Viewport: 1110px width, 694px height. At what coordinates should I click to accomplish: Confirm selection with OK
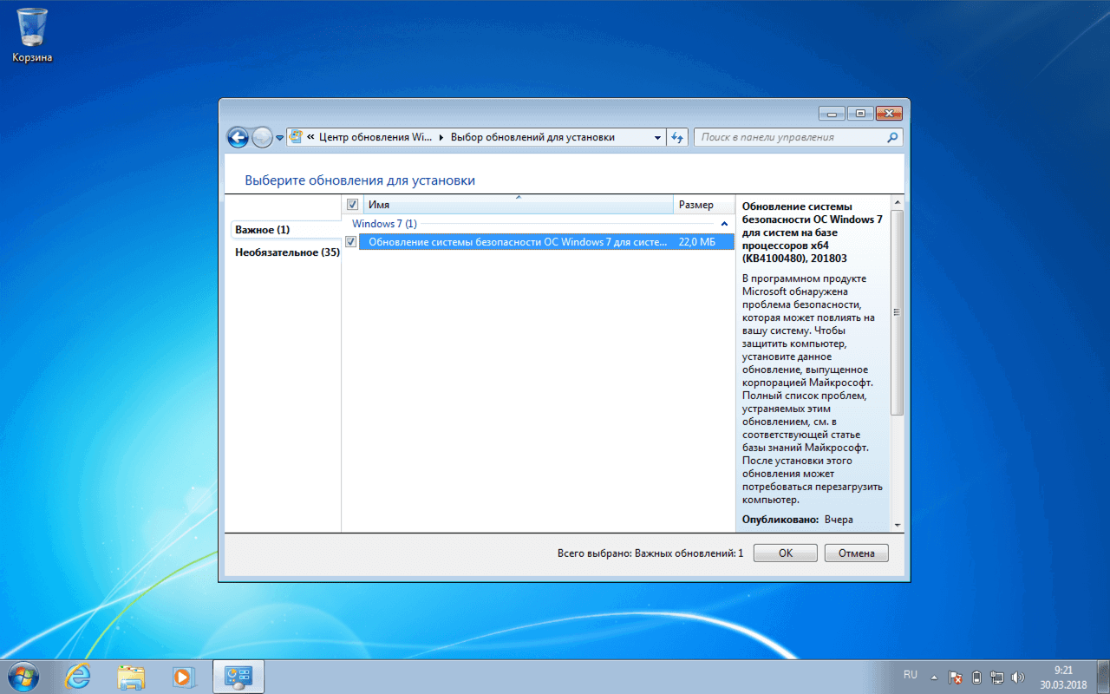click(x=785, y=553)
